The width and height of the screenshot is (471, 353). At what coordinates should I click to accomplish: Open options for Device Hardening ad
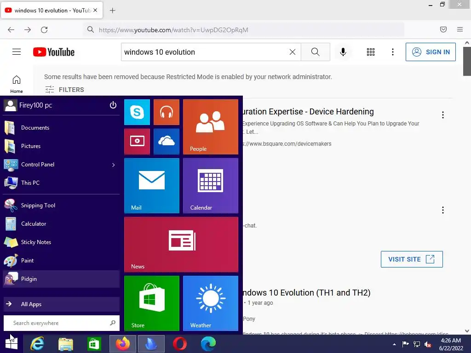pos(443,114)
